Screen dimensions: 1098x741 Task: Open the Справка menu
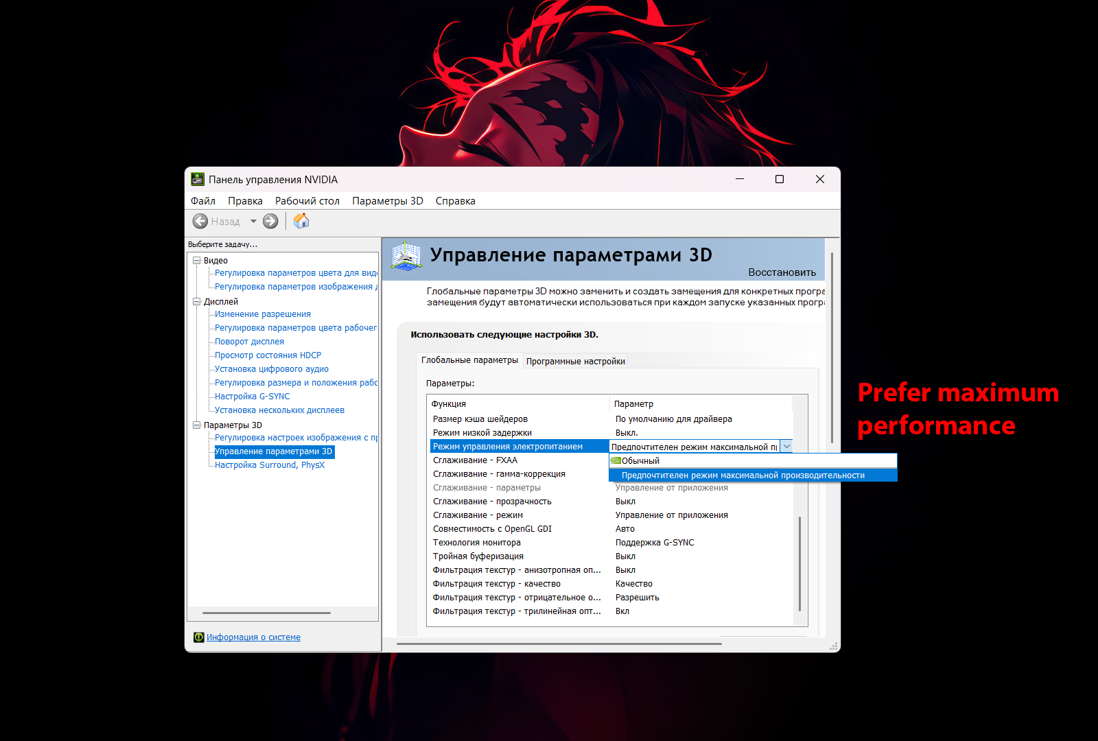point(456,201)
